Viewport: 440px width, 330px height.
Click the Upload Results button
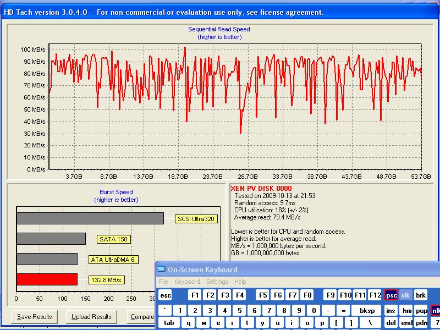pyautogui.click(x=91, y=317)
